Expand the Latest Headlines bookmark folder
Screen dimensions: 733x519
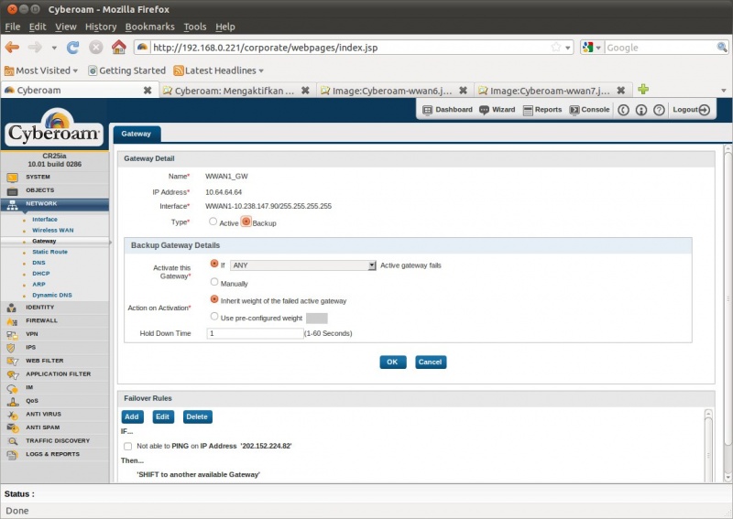(218, 70)
